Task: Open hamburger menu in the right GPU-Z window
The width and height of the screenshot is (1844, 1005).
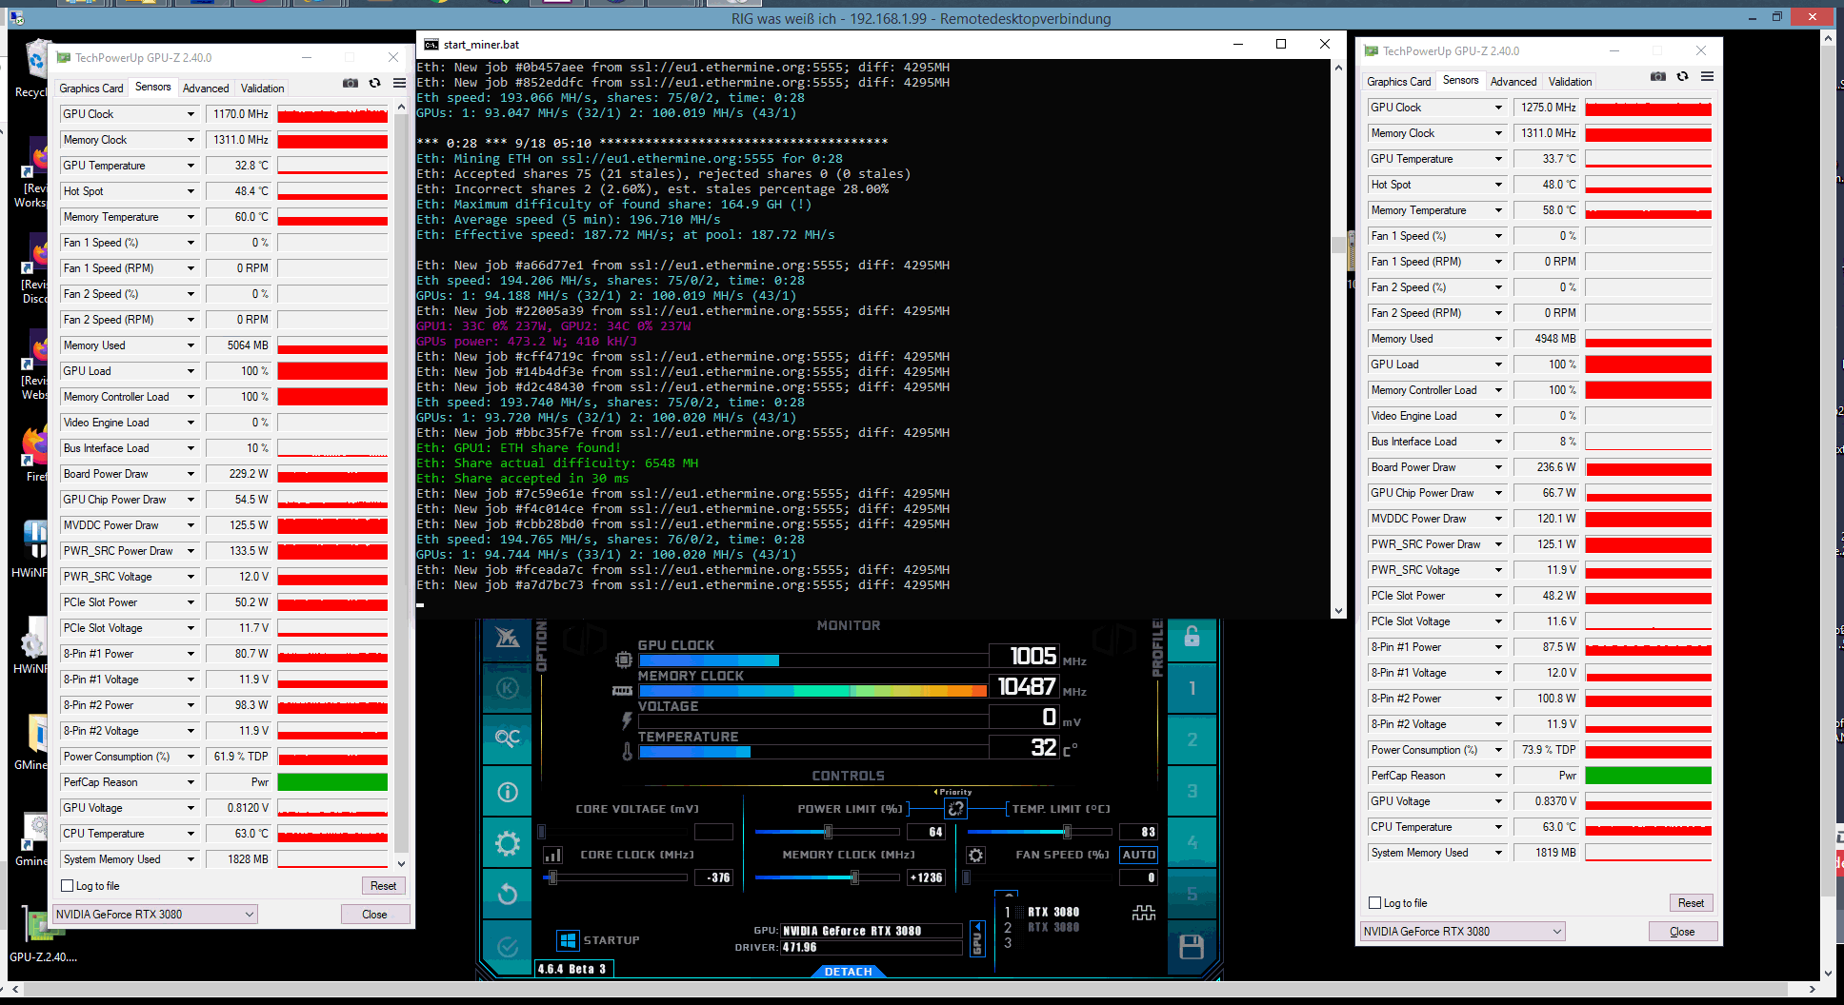Action: [1708, 76]
